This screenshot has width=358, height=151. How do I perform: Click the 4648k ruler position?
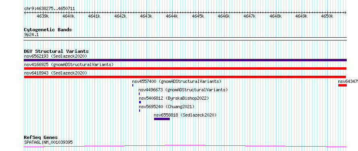pyautogui.click(x=276, y=16)
